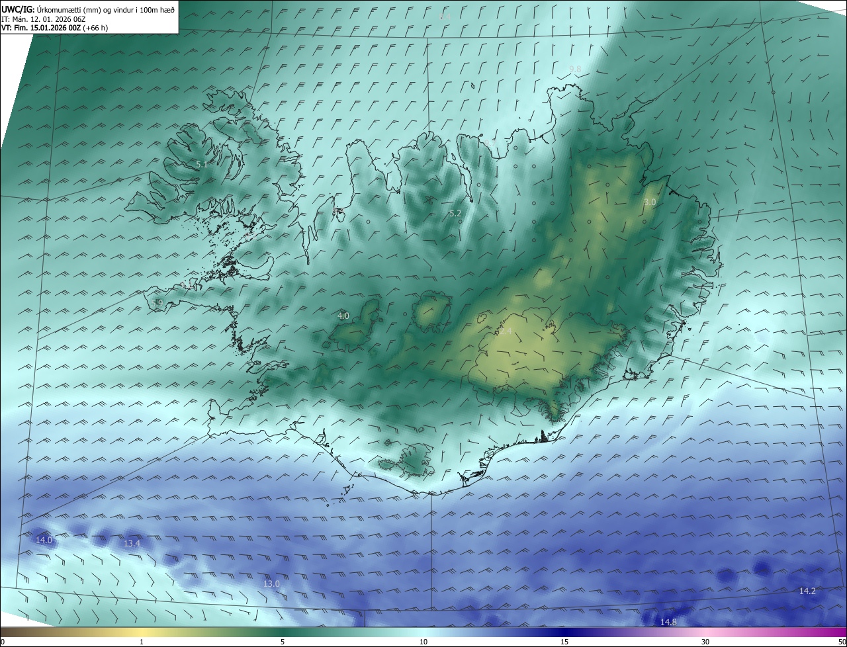Click the 1 tick on the color scale
Screen dimensions: 847x647
tap(142, 642)
